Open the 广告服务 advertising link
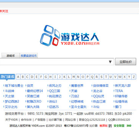 [40, 120]
